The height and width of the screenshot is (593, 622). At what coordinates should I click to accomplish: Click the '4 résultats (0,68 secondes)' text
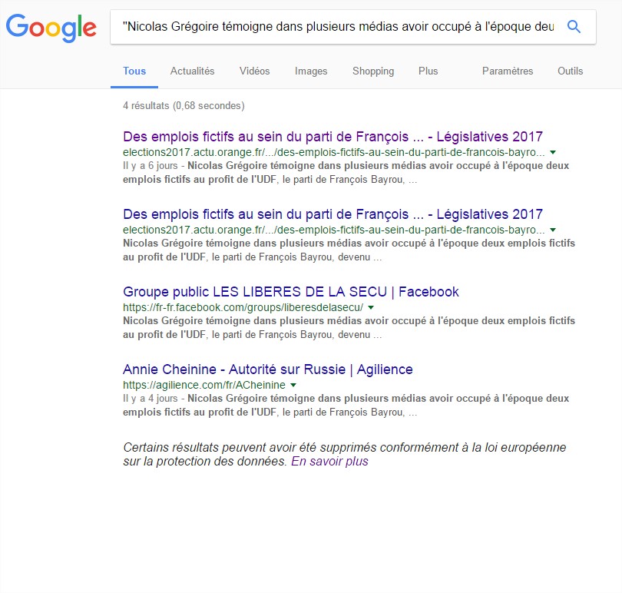coord(184,105)
